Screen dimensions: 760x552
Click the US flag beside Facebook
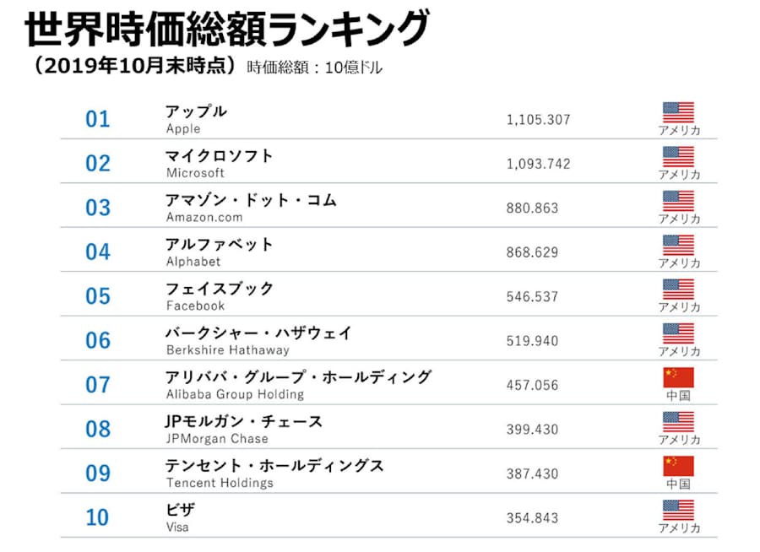pyautogui.click(x=678, y=290)
